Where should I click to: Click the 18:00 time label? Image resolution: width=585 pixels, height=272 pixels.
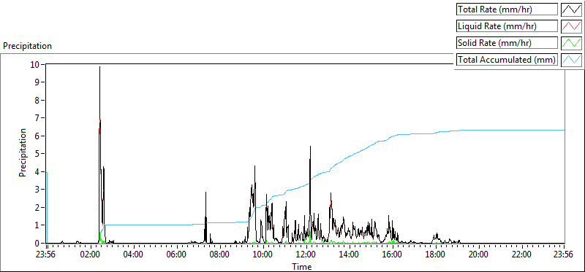tap(435, 255)
